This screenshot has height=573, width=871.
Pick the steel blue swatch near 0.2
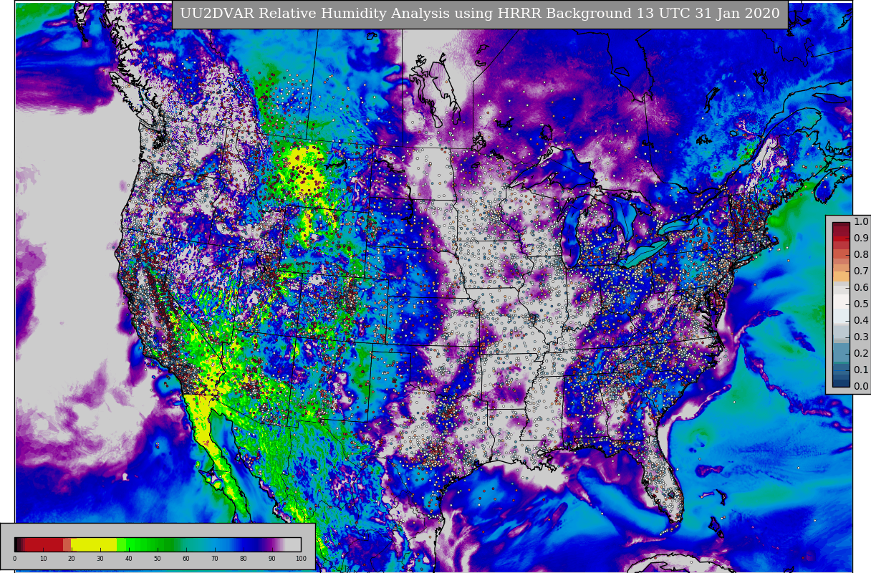841,352
